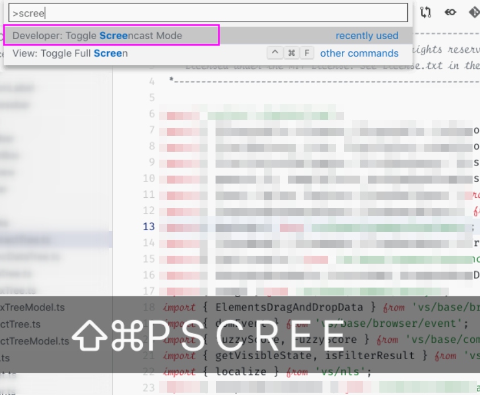Click the 'vs/nls' module path on line 22
The image size is (480, 395).
tap(341, 372)
